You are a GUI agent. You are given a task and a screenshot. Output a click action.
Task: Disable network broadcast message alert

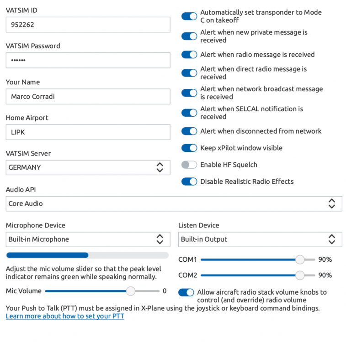point(189,93)
